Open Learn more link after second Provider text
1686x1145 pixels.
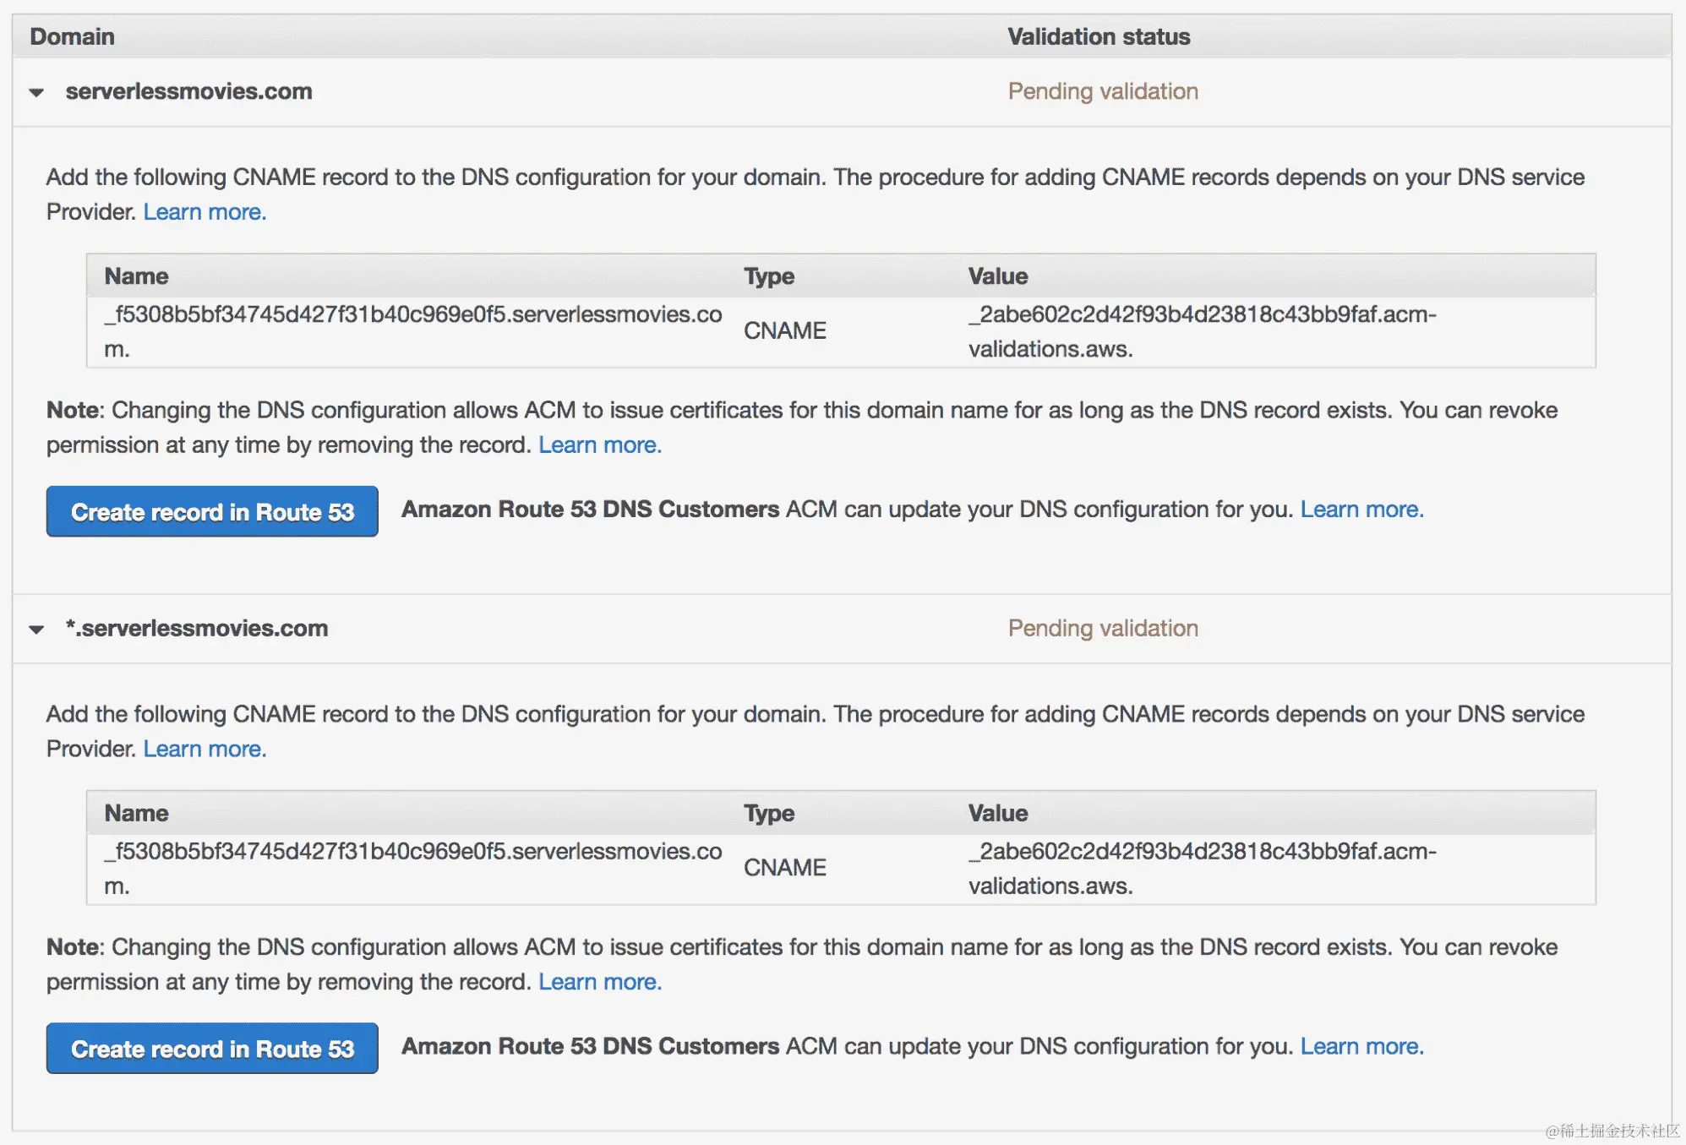click(x=205, y=750)
